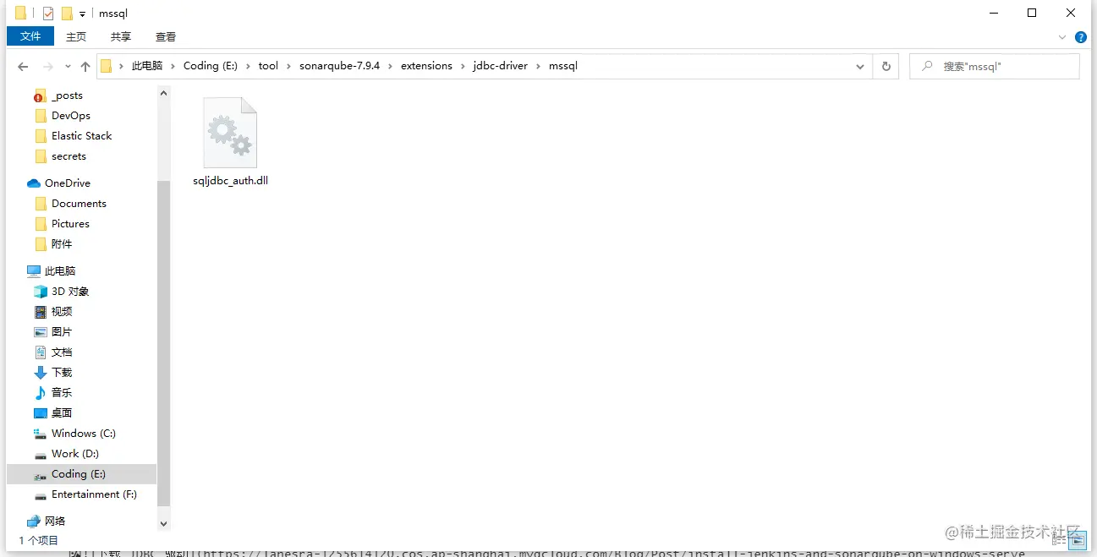
Task: Open the Entertainment (F:) drive
Action: [93, 494]
